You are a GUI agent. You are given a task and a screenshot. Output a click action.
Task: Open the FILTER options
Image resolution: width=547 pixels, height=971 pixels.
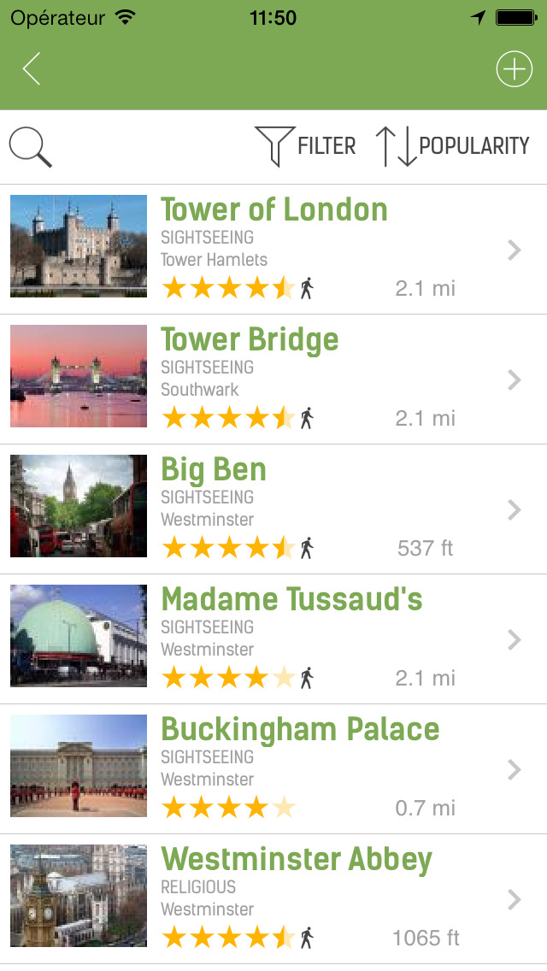pos(326,146)
